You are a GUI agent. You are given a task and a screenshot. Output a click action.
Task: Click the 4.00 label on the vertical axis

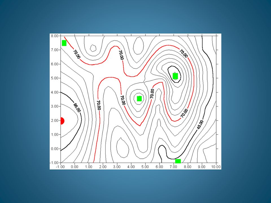[x=54, y=92]
